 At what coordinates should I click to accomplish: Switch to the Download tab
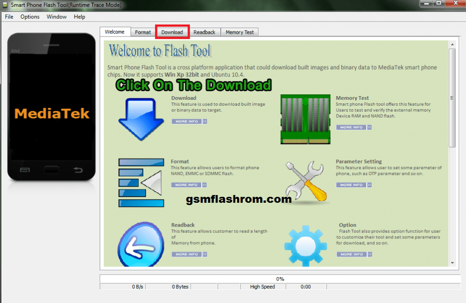[x=172, y=32]
